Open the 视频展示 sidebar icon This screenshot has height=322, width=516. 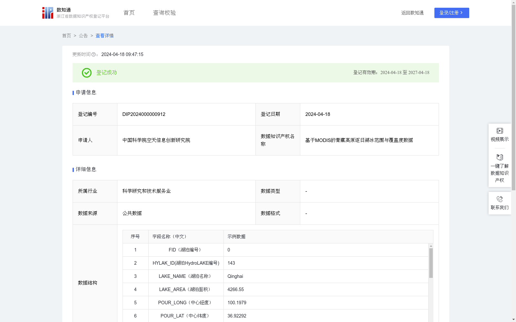[500, 131]
